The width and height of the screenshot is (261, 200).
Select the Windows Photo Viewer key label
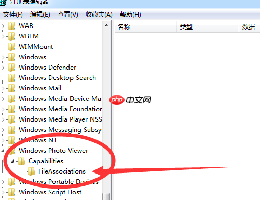53,151
